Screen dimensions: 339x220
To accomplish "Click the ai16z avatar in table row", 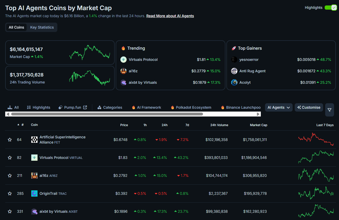I will point(34,176).
